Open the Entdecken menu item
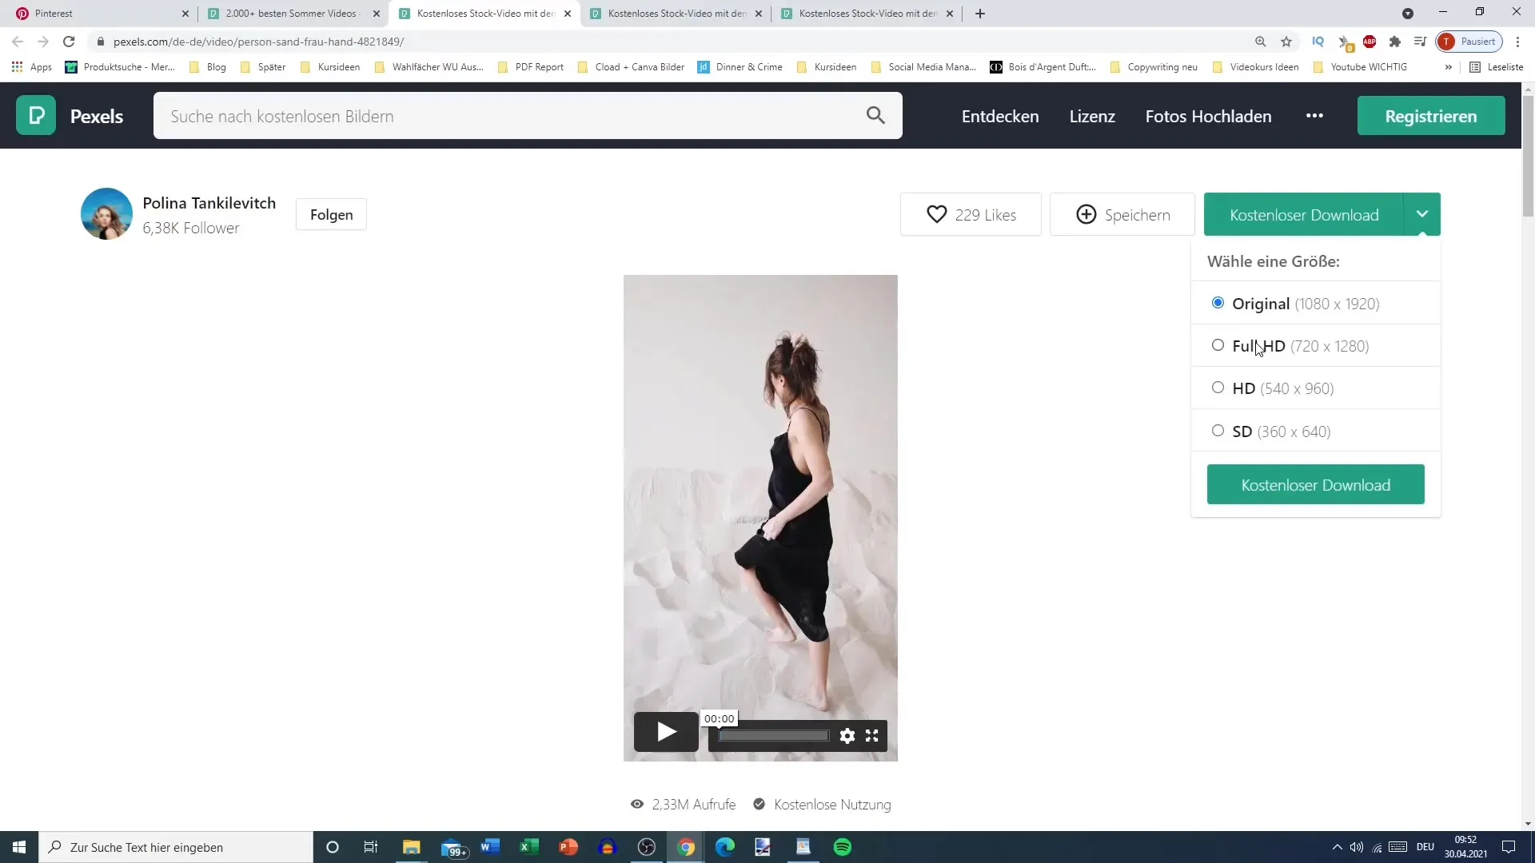The width and height of the screenshot is (1535, 863). [1000, 116]
